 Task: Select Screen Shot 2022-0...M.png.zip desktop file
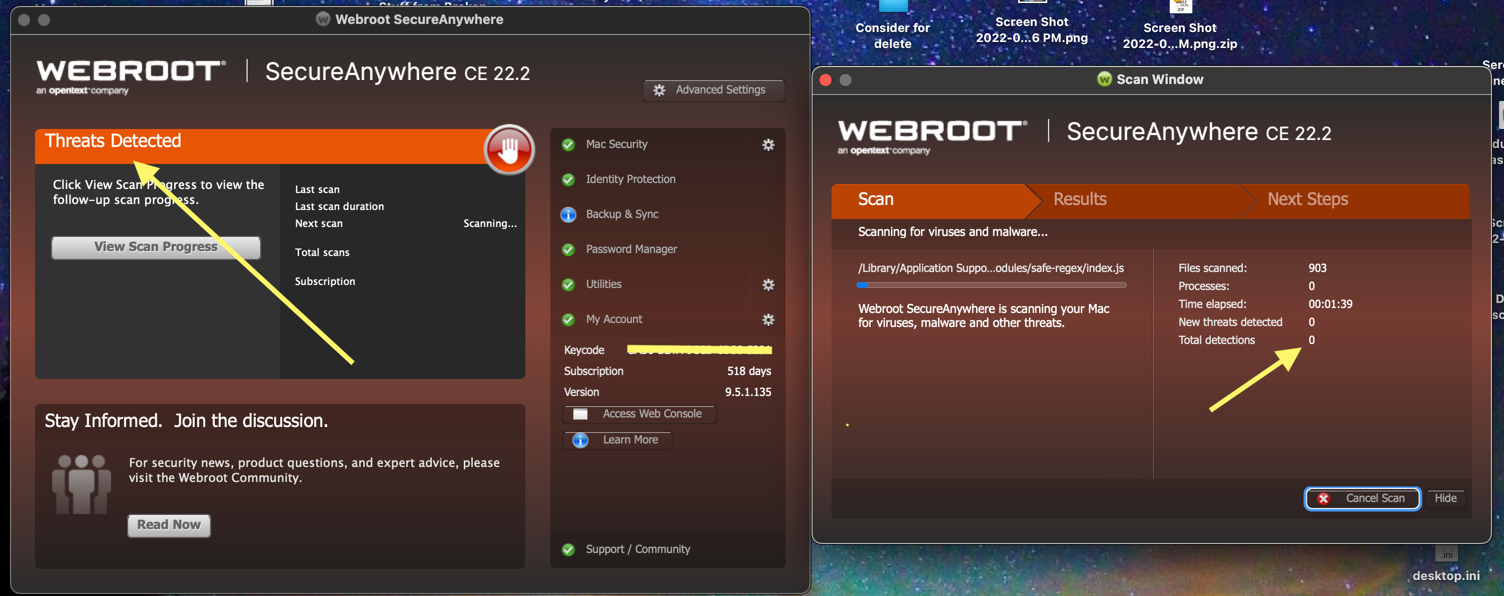click(x=1180, y=25)
